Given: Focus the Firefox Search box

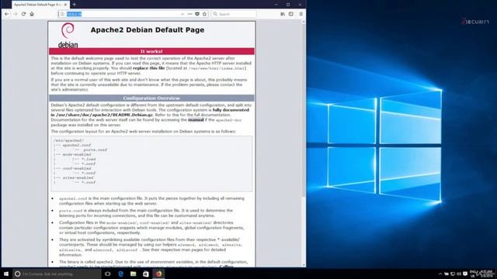Looking at the screenshot, I should click(234, 14).
